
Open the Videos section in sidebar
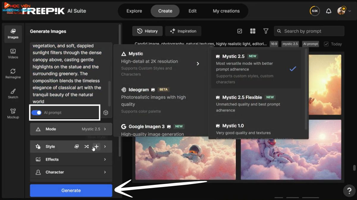pyautogui.click(x=13, y=54)
